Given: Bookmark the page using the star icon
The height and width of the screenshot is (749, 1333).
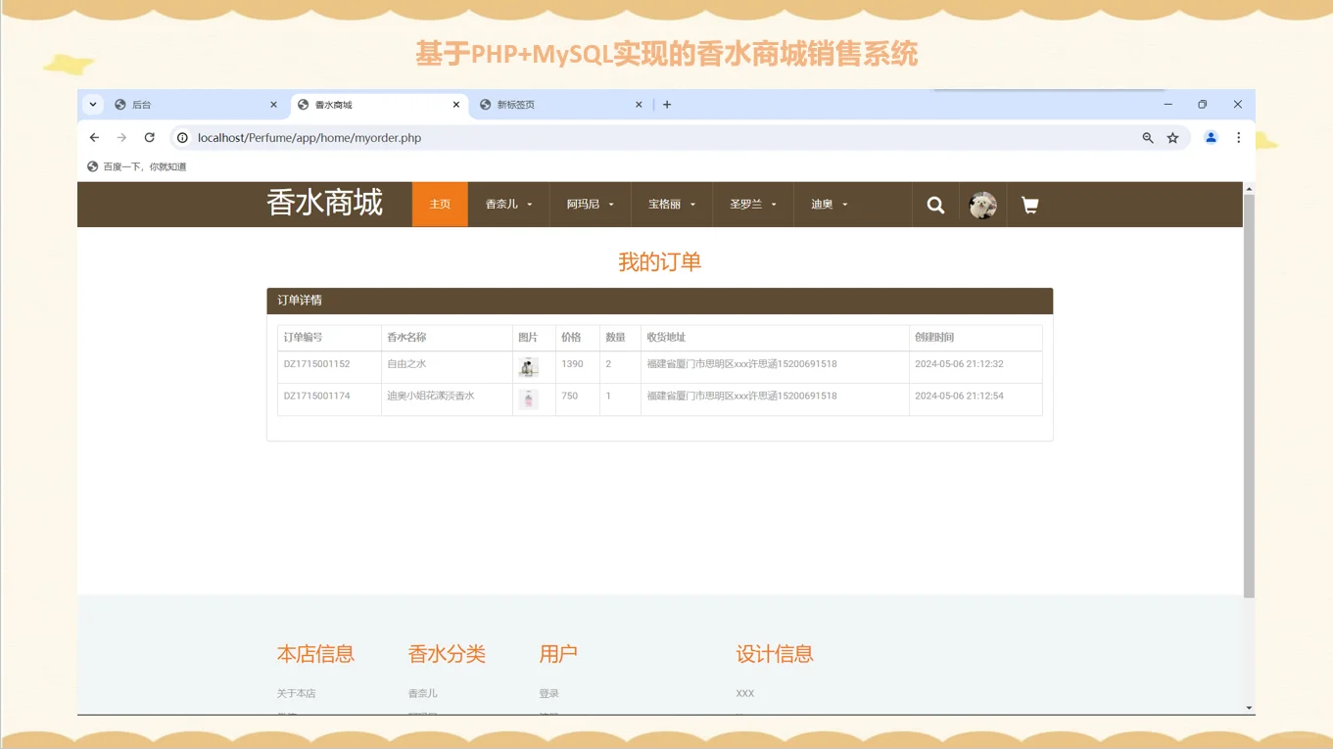Looking at the screenshot, I should pos(1172,137).
